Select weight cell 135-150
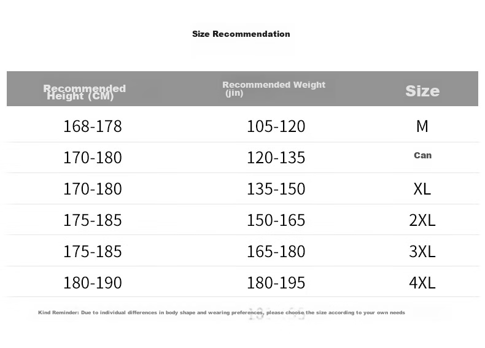Image resolution: width=485 pixels, height=348 pixels. (276, 188)
